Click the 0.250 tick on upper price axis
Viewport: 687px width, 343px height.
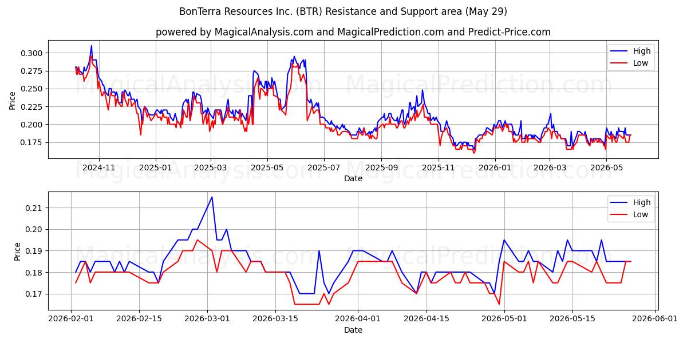coord(32,89)
